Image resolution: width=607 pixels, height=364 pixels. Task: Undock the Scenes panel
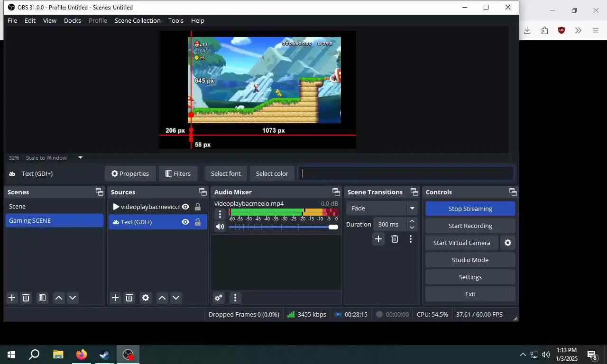(x=99, y=192)
